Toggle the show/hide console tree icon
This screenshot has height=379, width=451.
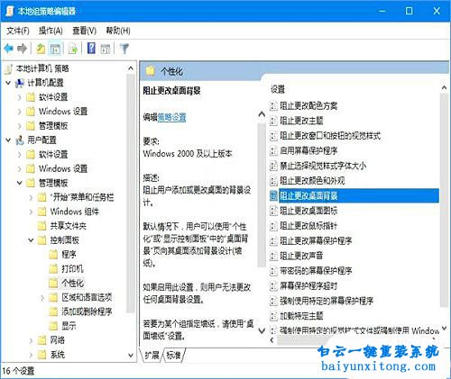point(55,49)
